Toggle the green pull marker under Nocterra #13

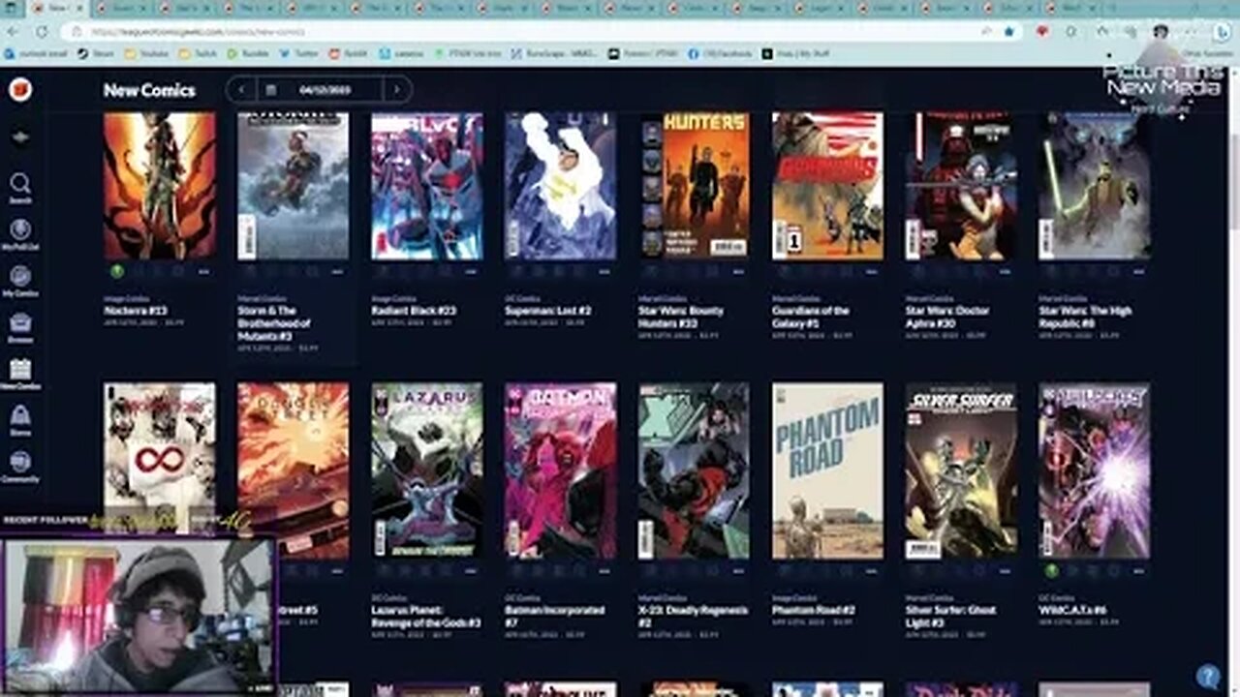[116, 272]
